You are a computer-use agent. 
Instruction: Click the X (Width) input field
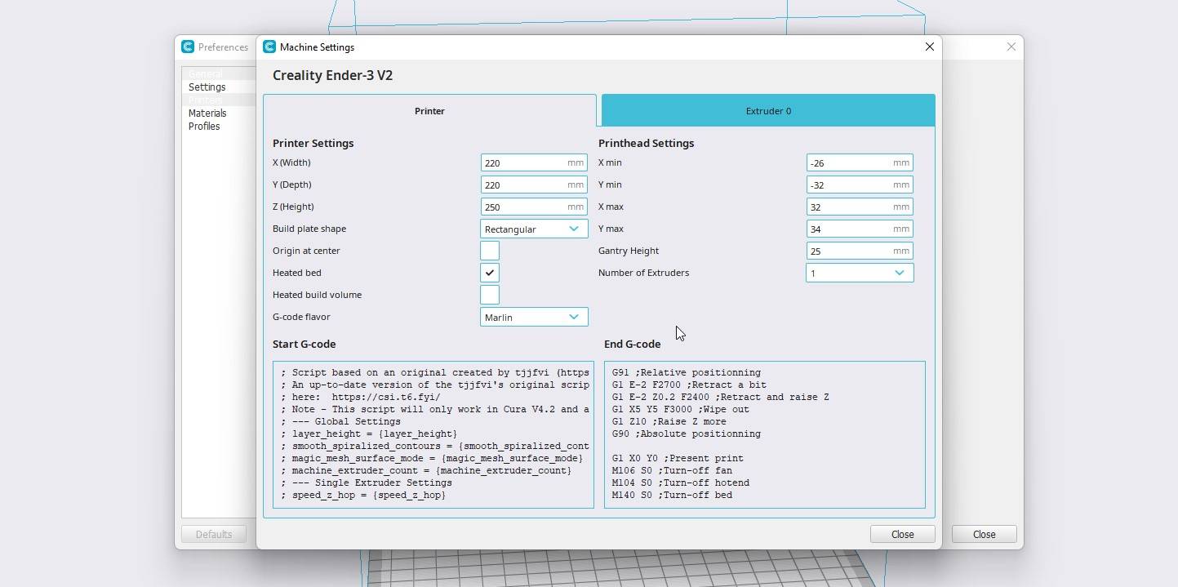534,162
